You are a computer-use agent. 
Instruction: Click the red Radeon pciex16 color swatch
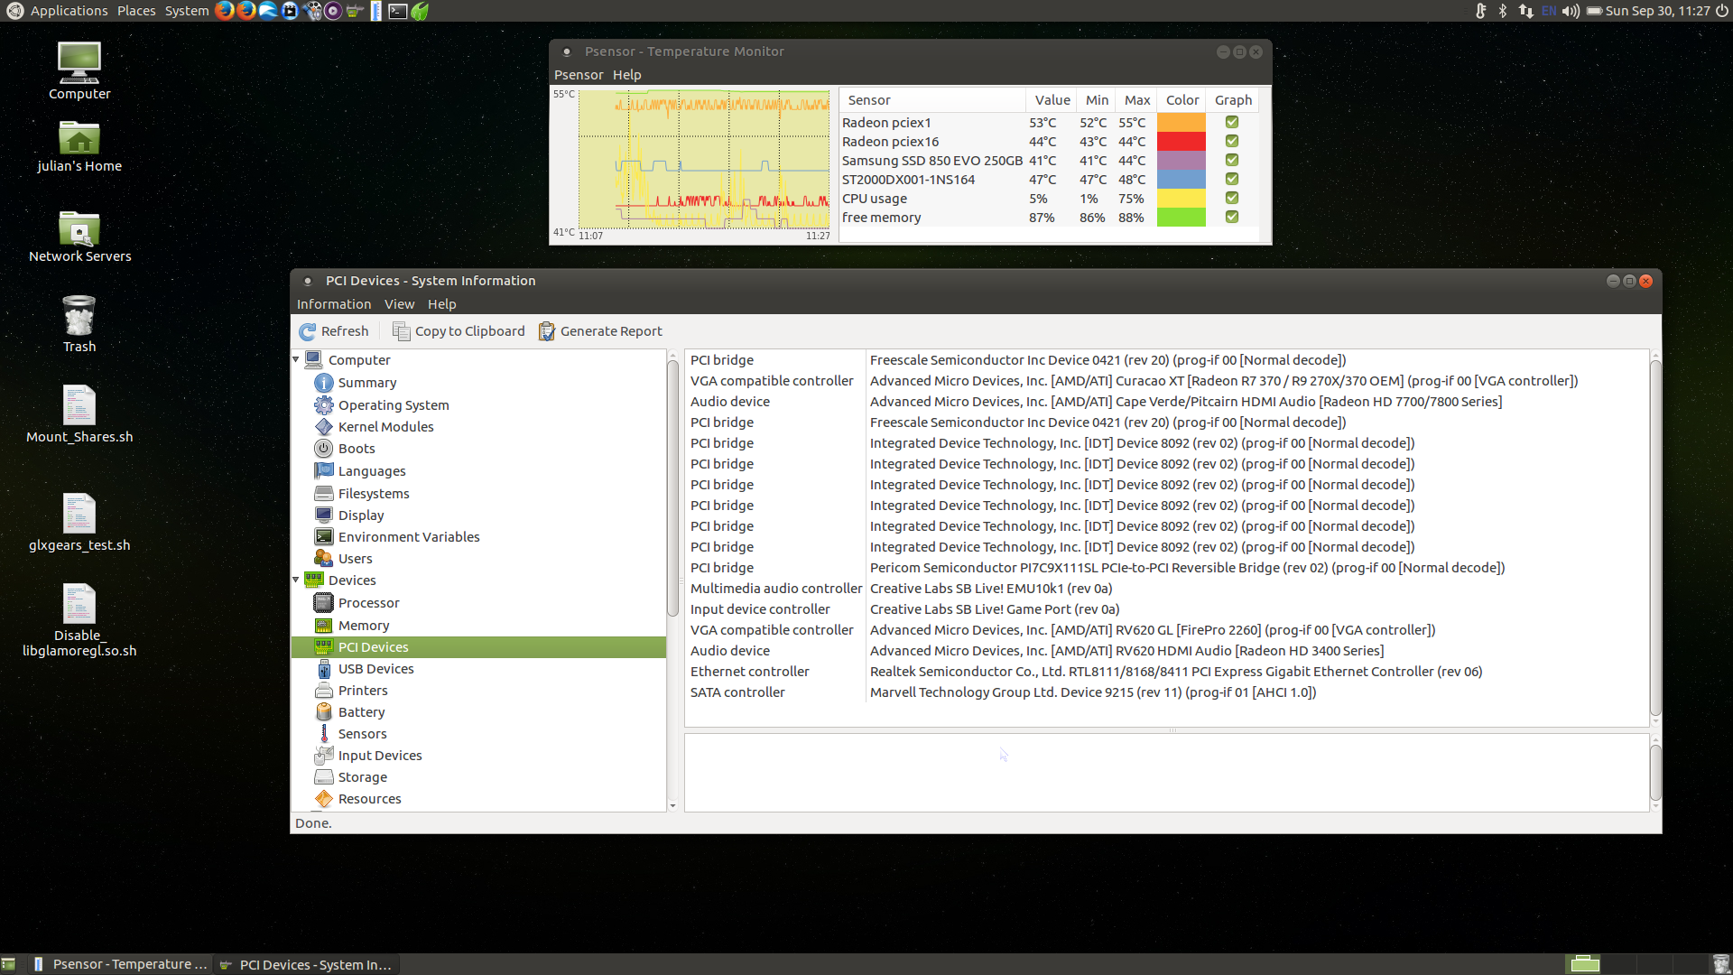pos(1182,142)
